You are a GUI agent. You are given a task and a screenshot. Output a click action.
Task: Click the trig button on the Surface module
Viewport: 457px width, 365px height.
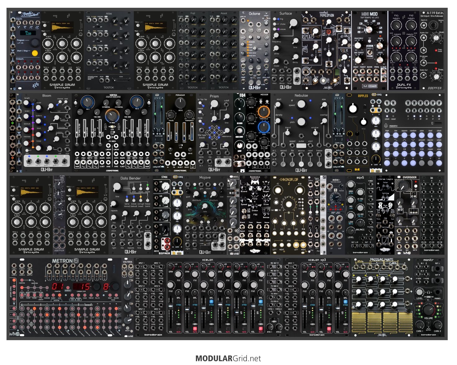[274, 19]
